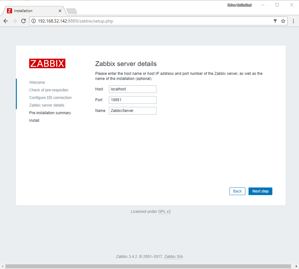Viewport: 299px width, 269px height.
Task: Select Pre-installation summary step
Action: tap(50, 113)
